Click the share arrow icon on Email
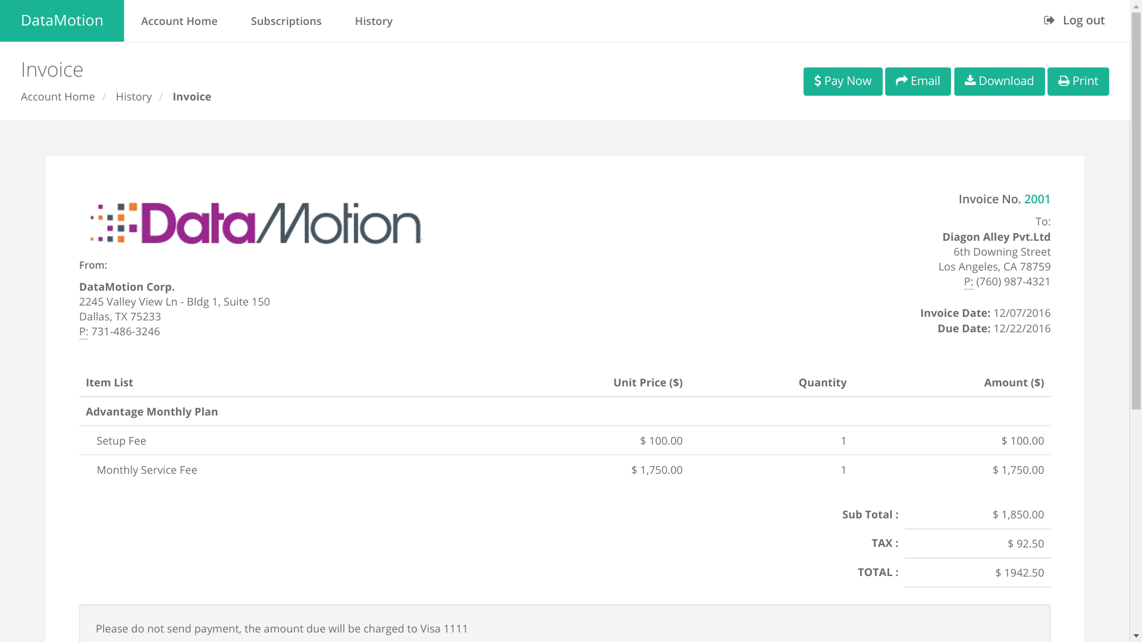Screen dimensions: 1142x642 pyautogui.click(x=902, y=81)
